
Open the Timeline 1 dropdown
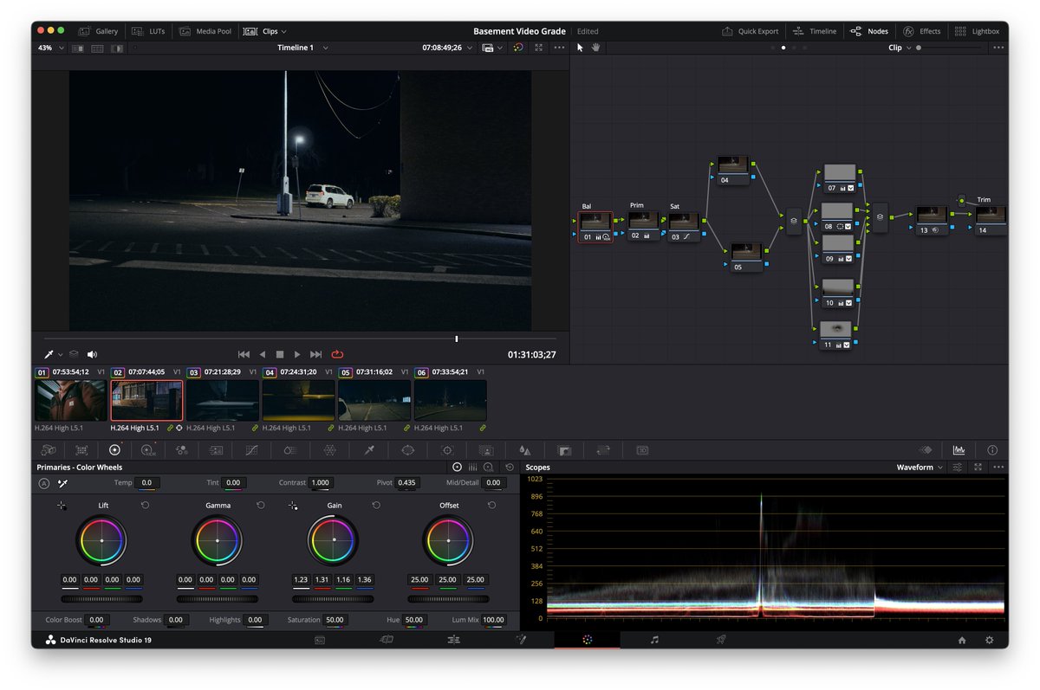[x=302, y=48]
